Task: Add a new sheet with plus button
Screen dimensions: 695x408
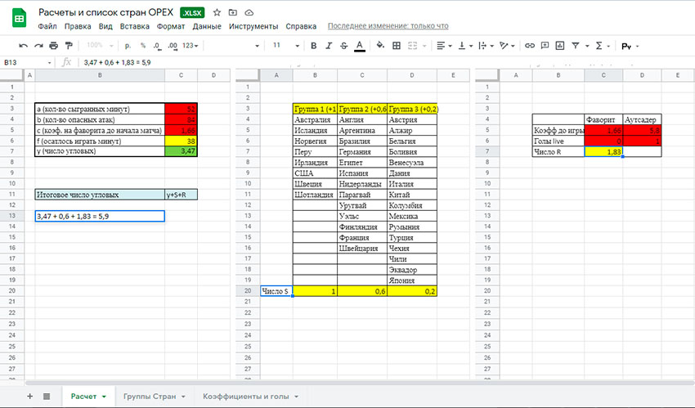Action: (29, 396)
